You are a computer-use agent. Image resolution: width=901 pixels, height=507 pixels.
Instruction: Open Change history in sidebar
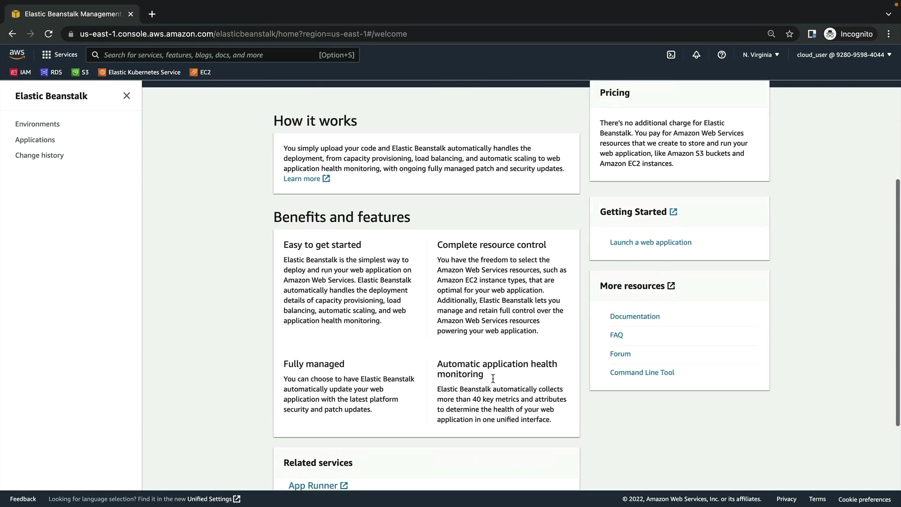coord(39,155)
